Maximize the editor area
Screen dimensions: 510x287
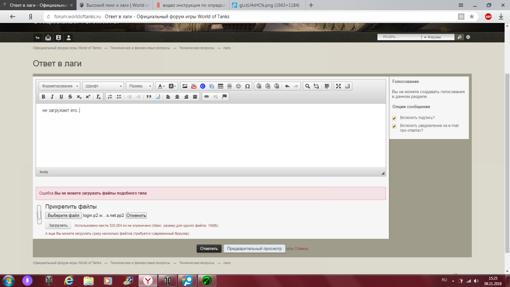(339, 86)
